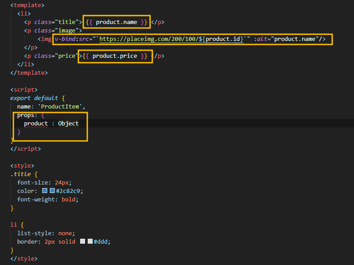354x265 pixels.
Task: Click the {{ product.name }} expression
Action: coord(117,22)
